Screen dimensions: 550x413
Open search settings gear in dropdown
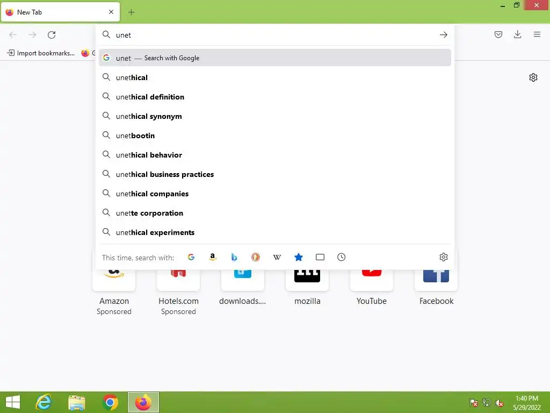[443, 257]
